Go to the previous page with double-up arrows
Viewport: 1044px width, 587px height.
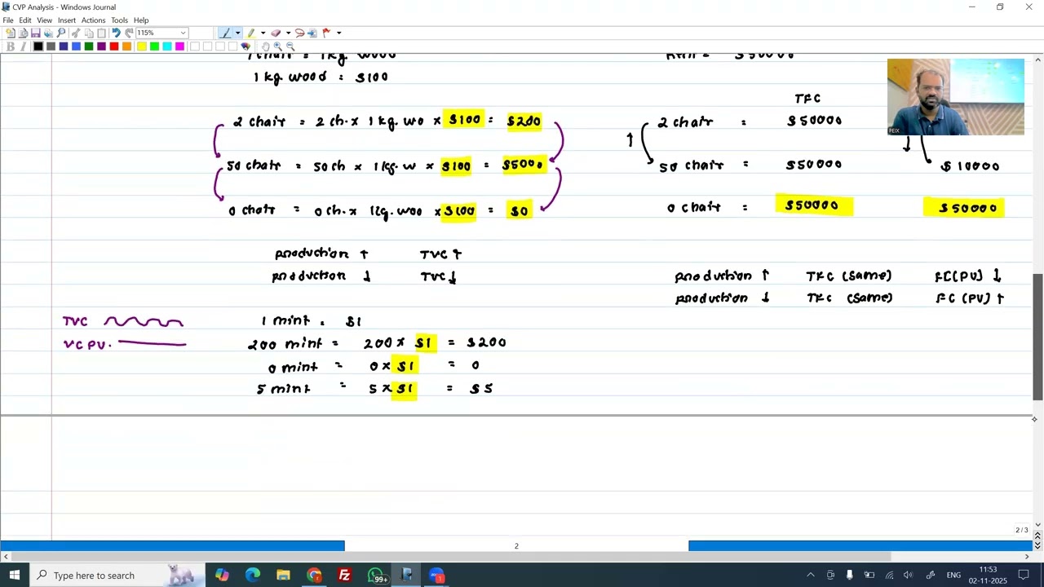[1037, 536]
